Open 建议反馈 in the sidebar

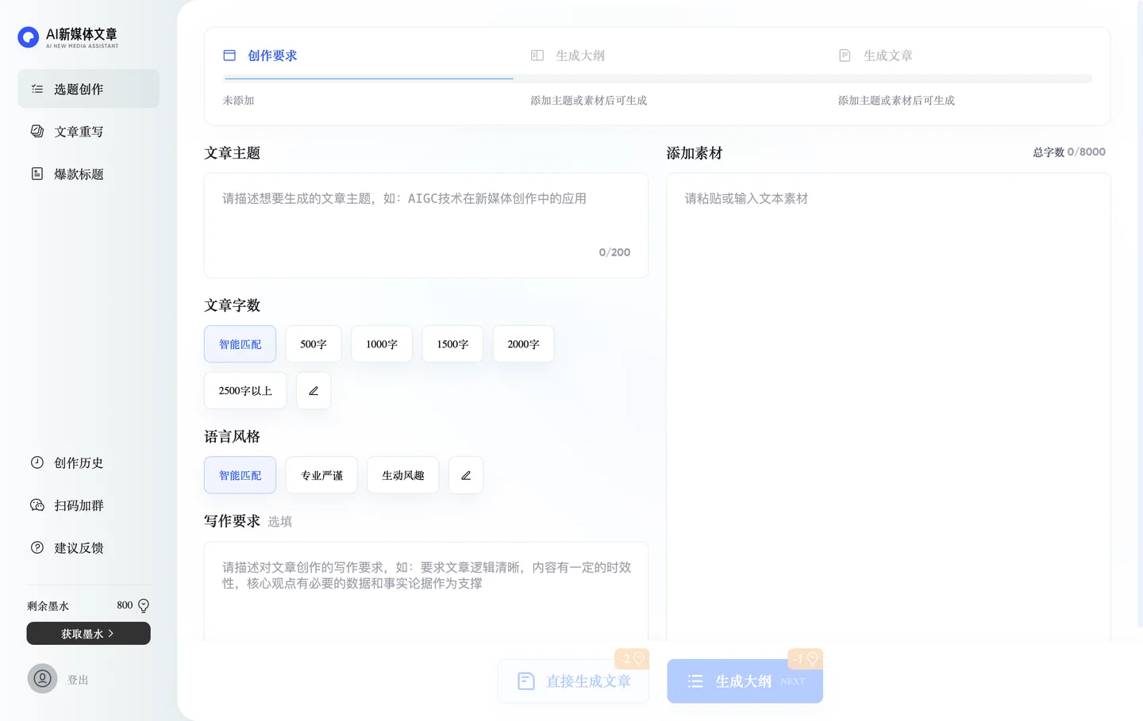point(78,548)
